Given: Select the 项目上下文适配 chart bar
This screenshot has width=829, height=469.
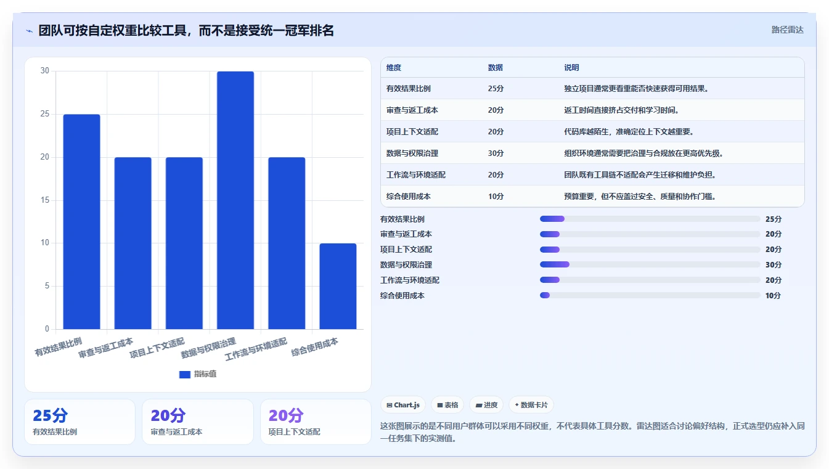Looking at the screenshot, I should [x=184, y=243].
